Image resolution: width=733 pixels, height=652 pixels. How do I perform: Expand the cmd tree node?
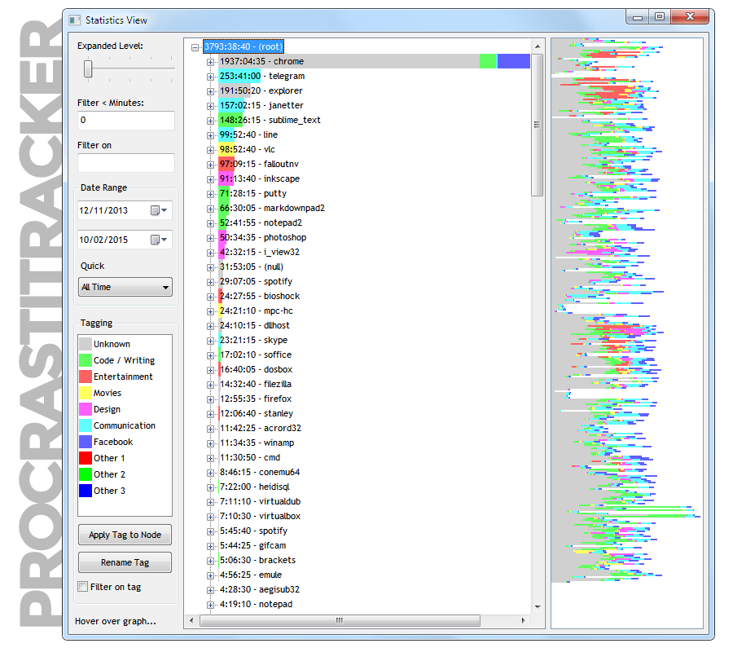coord(210,458)
